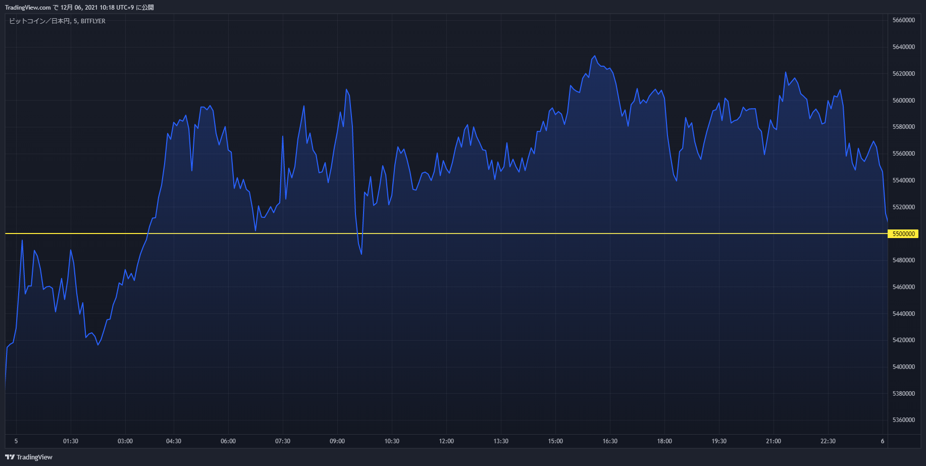Image resolution: width=926 pixels, height=466 pixels.
Task: Click price axis label 5440000
Action: [x=903, y=314]
